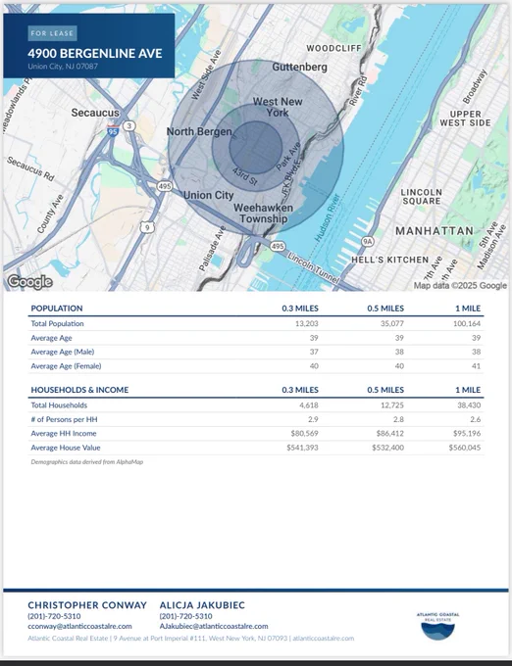
Task: Click the Total Population 0.3 miles value 13,203
Action: click(x=307, y=323)
